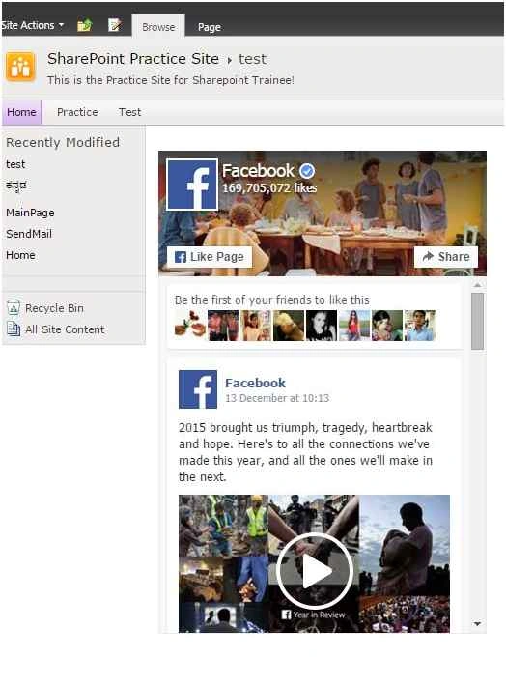Open the Facebook page name in cover

[258, 171]
